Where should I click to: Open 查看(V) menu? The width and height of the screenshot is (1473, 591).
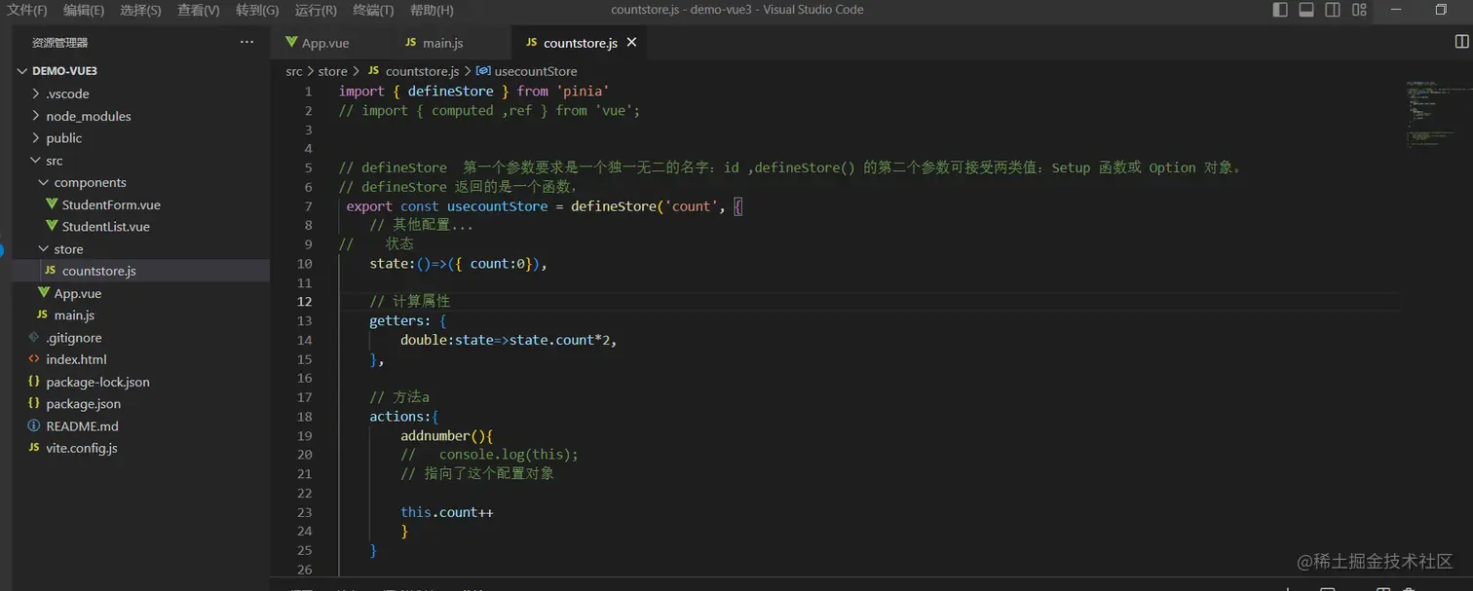(199, 10)
